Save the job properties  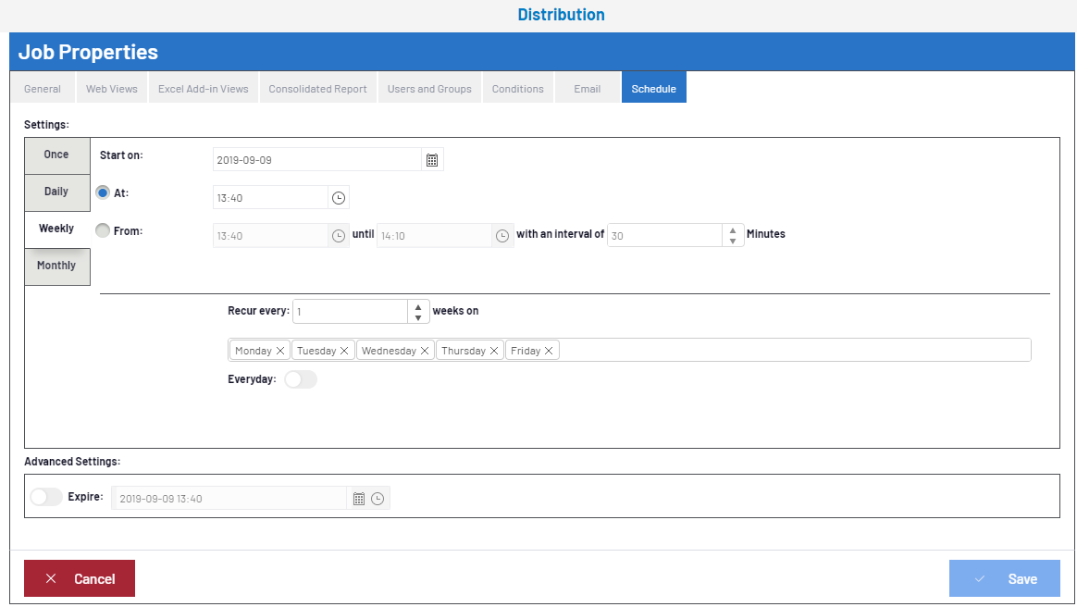click(1004, 578)
